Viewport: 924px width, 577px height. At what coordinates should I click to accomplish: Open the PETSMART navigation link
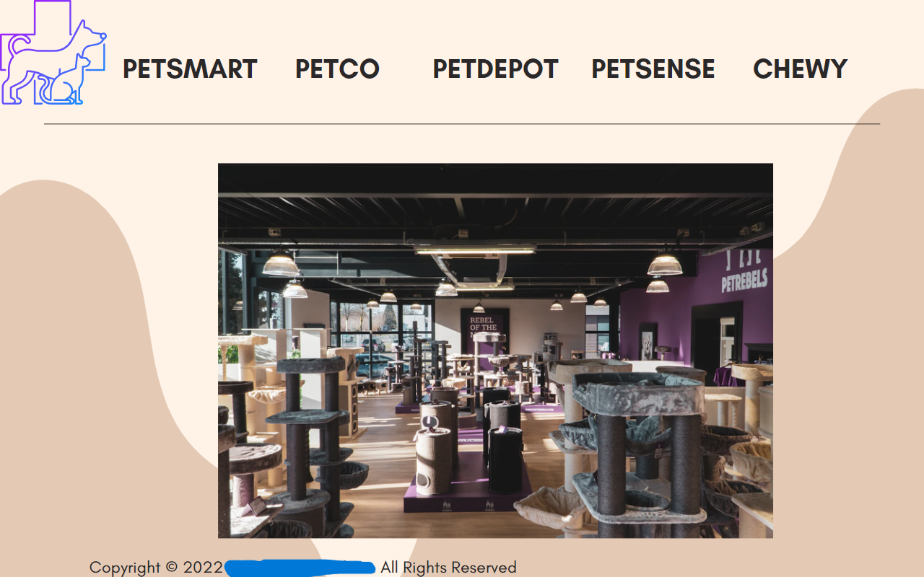click(190, 69)
